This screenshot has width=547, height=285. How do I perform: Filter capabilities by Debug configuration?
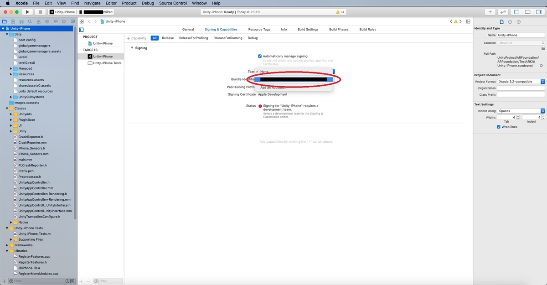[253, 38]
